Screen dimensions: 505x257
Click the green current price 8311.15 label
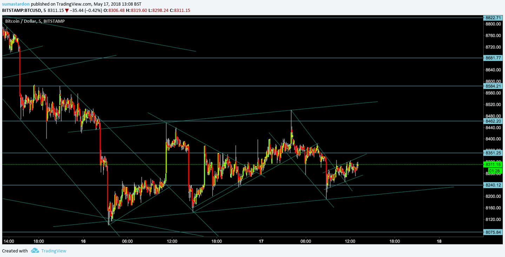tap(493, 164)
